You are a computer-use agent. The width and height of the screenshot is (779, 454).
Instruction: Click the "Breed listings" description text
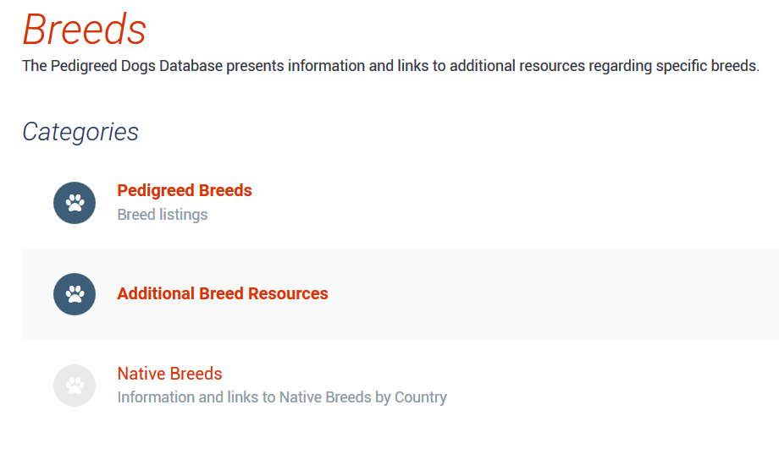[x=163, y=215]
